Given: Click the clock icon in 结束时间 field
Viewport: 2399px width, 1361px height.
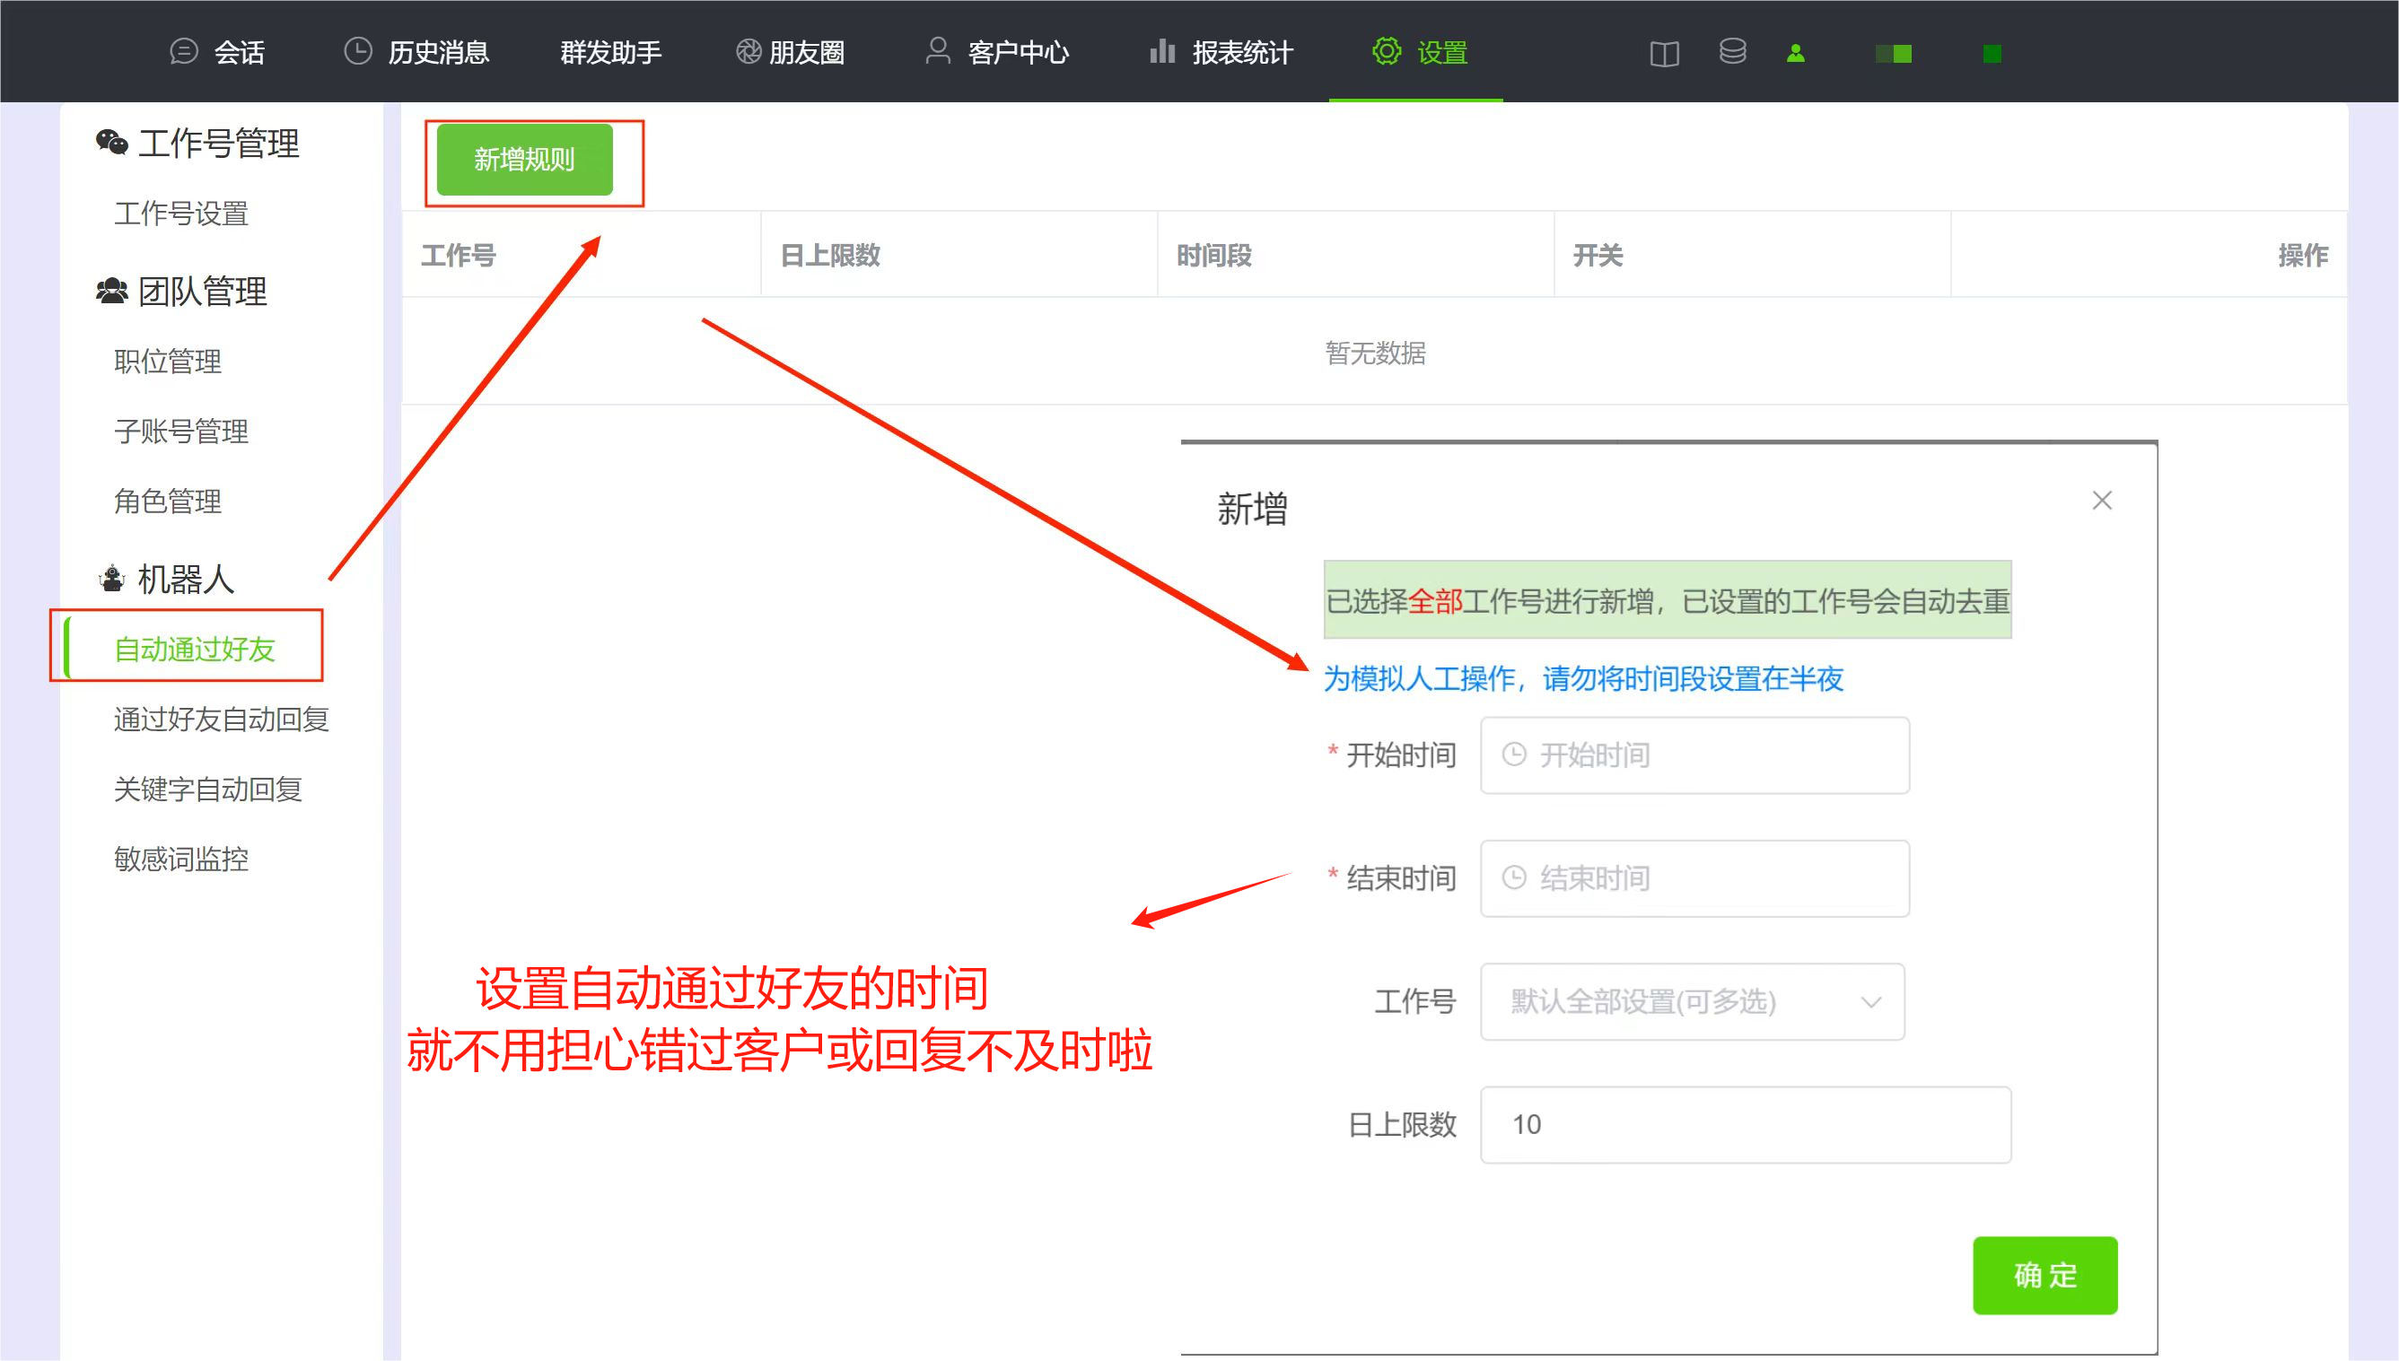Looking at the screenshot, I should [1514, 877].
